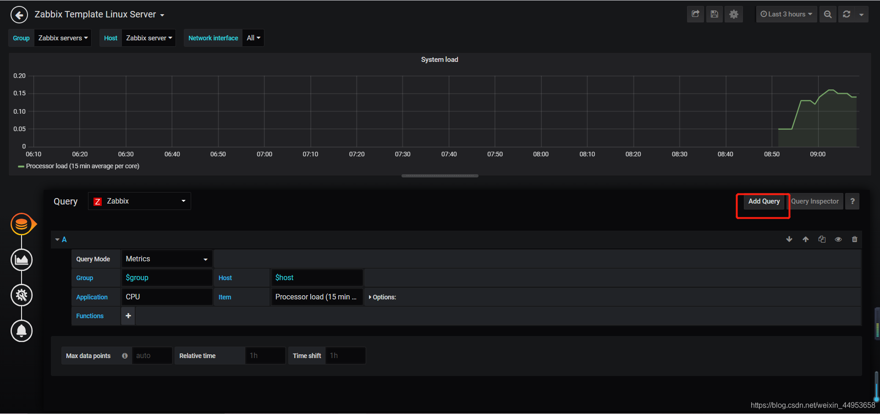Open Group Zabbix servers dropdown

[63, 38]
